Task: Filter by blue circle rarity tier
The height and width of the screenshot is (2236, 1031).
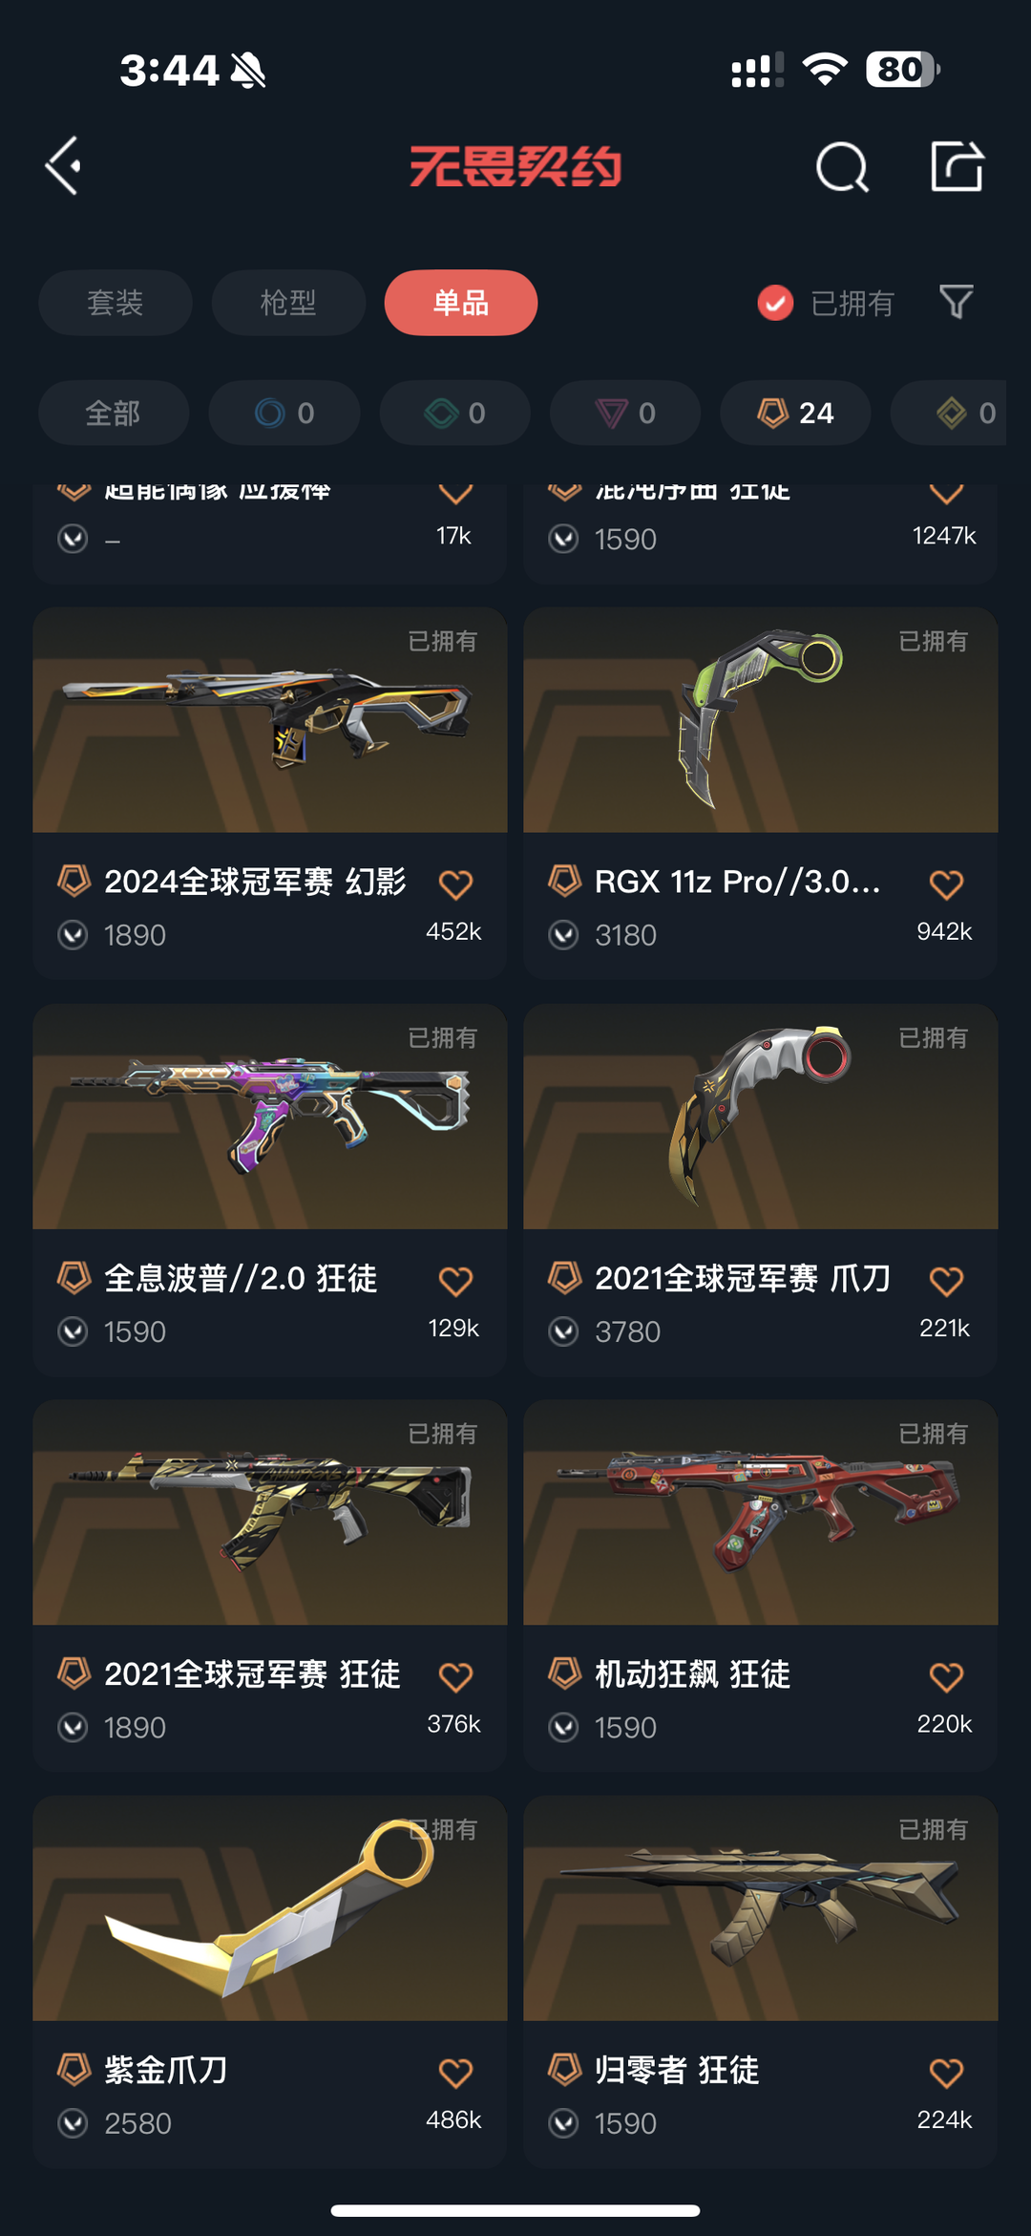Action: pos(284,413)
